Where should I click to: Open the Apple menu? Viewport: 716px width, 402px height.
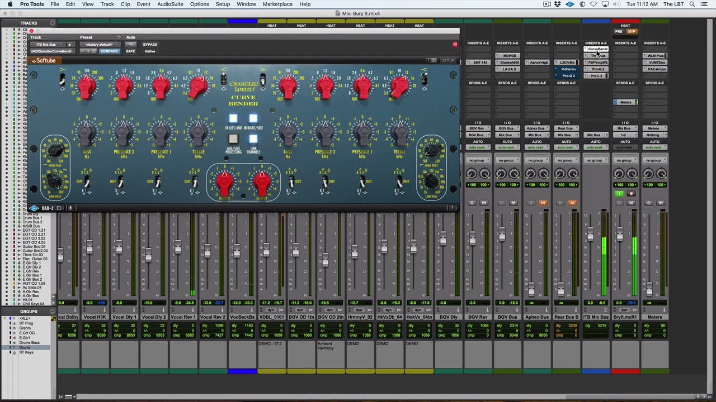click(x=10, y=4)
